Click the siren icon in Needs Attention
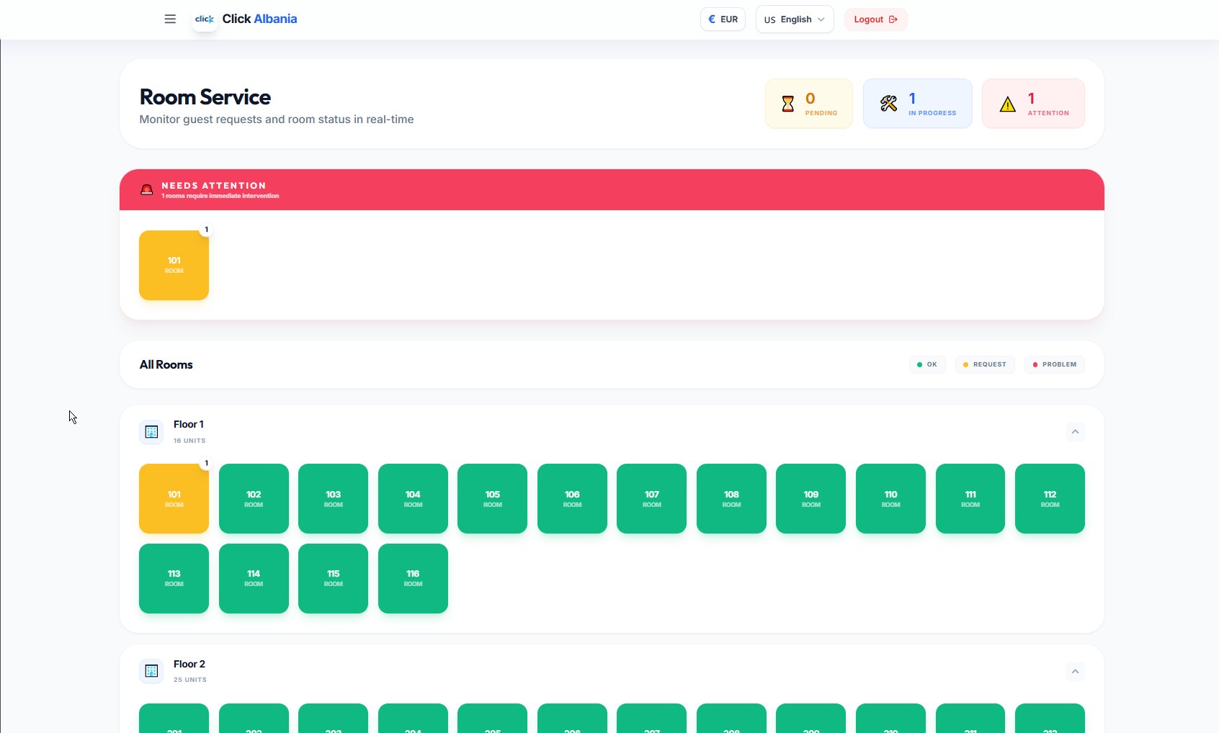Image resolution: width=1219 pixels, height=733 pixels. pyautogui.click(x=147, y=190)
